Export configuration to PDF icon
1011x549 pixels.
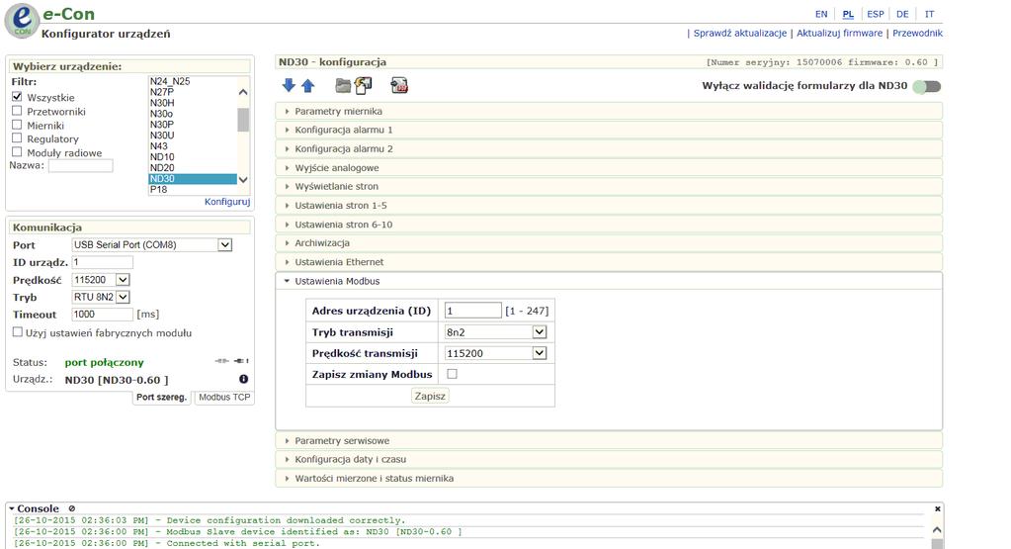(x=399, y=85)
